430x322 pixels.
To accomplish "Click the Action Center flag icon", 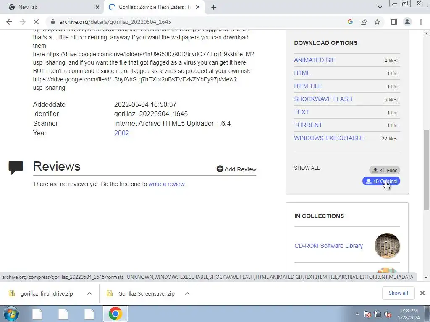I will [367, 314].
